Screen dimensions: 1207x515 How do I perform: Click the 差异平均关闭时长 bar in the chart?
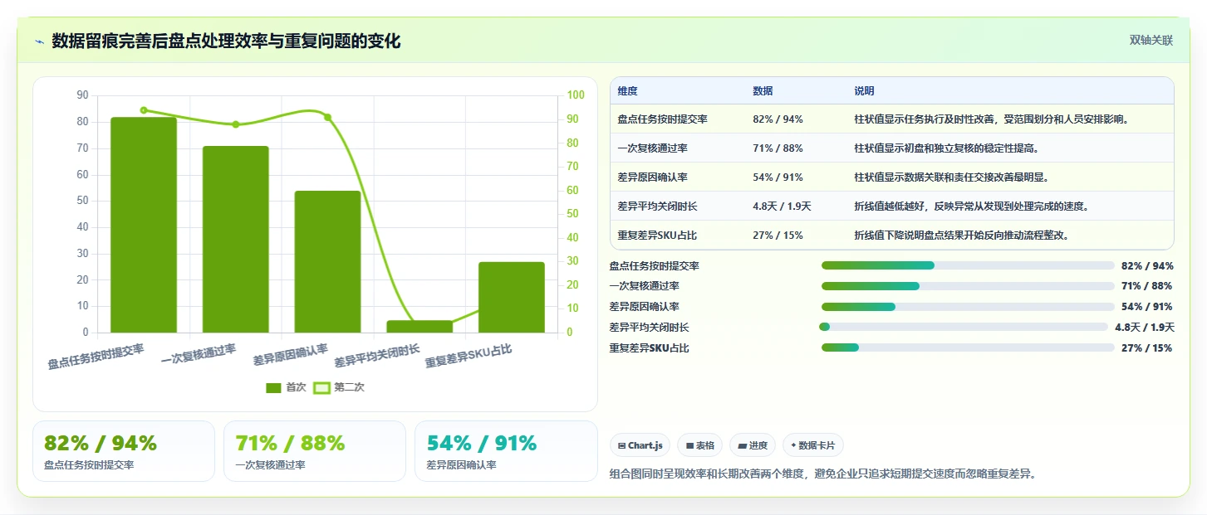click(x=420, y=327)
